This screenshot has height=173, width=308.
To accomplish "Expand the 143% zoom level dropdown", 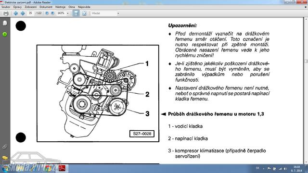I will [x=68, y=13].
